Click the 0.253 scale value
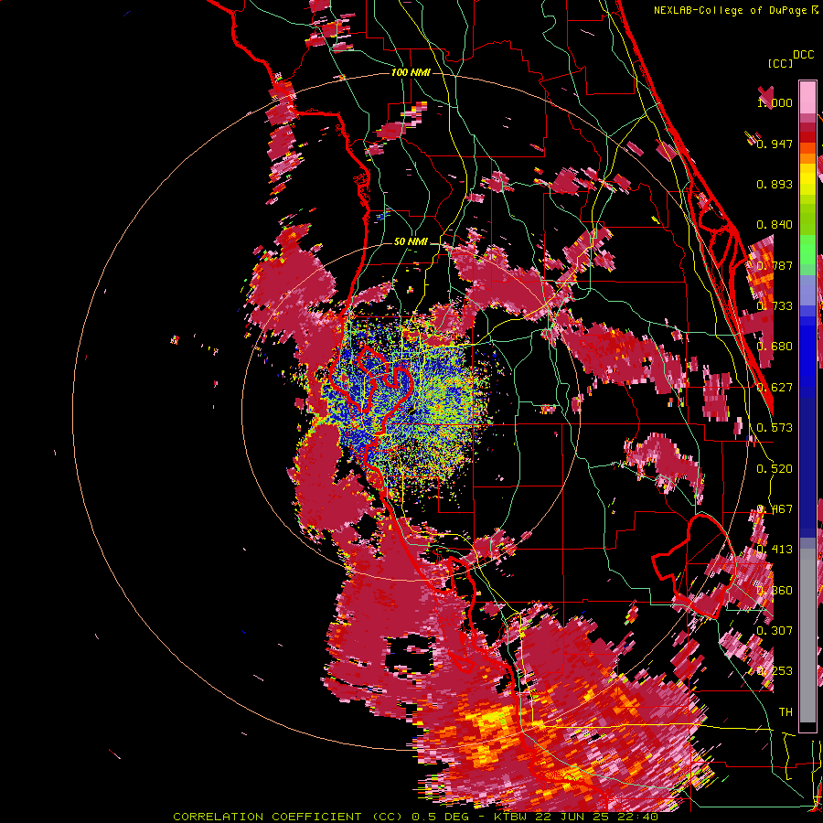 point(775,671)
